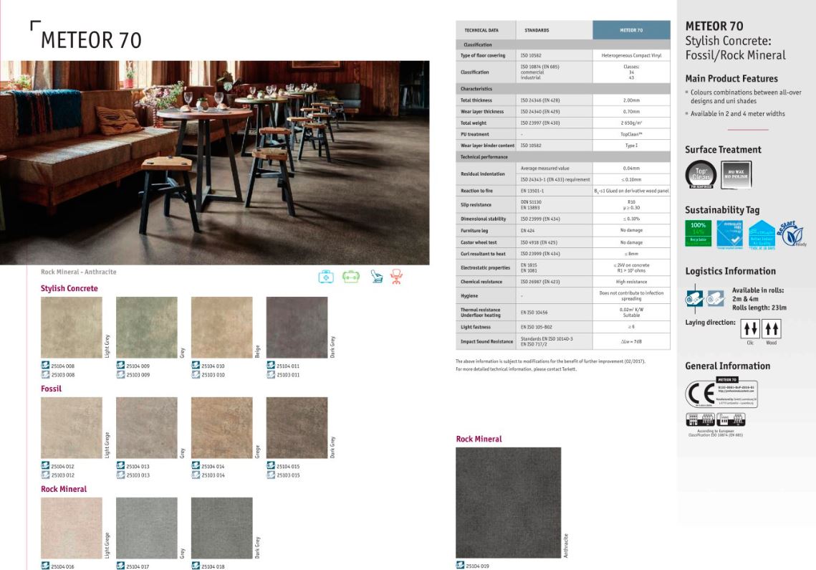Click the "Light fastness" row label

(476, 327)
